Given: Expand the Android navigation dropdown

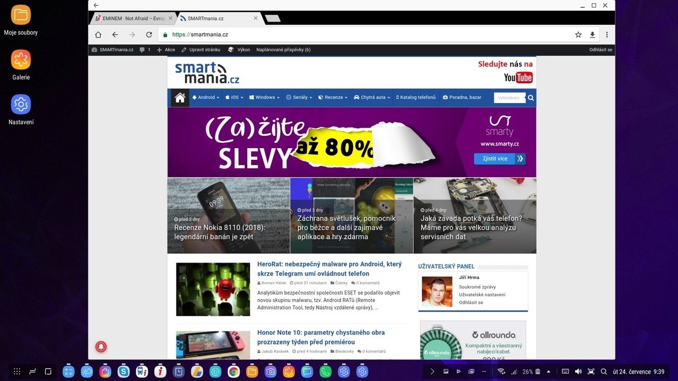Looking at the screenshot, I should (x=206, y=97).
